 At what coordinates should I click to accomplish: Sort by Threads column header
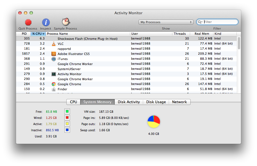(x=181, y=34)
